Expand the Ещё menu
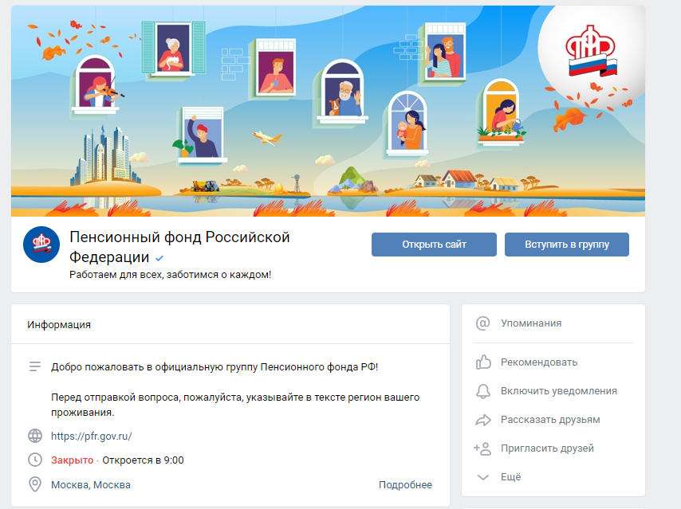Screen dimensions: 681x509 pos(510,477)
